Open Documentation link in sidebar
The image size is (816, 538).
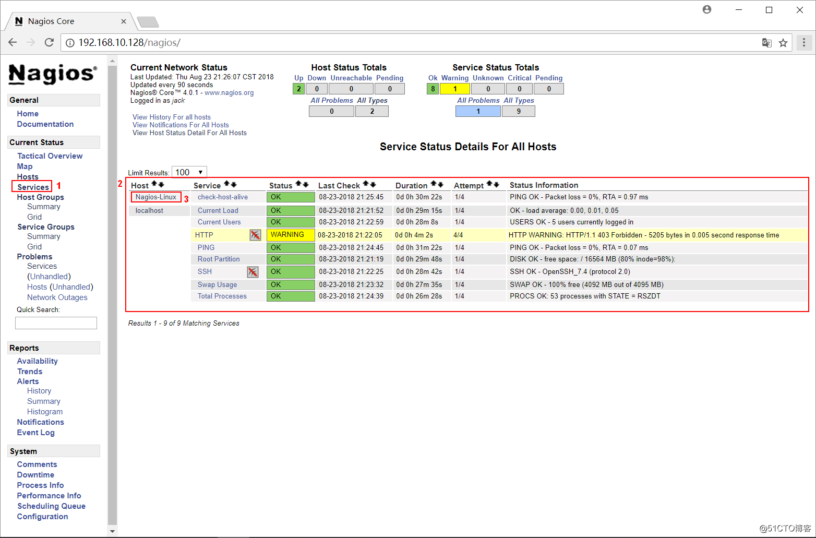pos(45,124)
